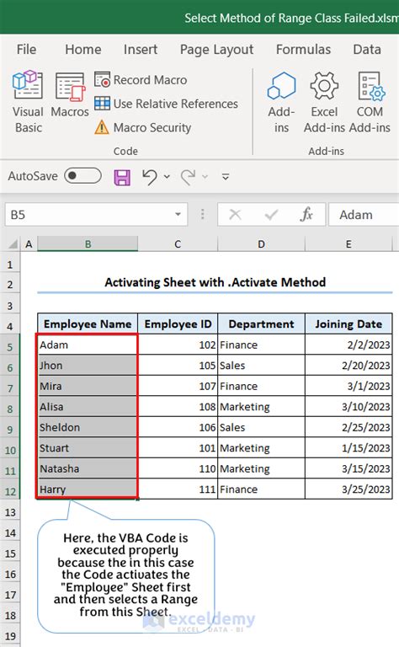Select the cell containing Adam
This screenshot has width=399, height=647.
tap(88, 345)
